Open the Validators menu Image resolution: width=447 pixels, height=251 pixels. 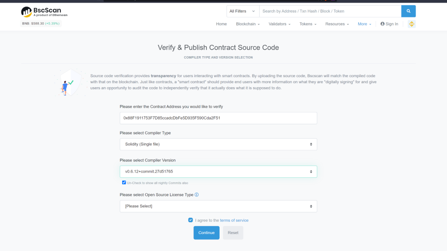tap(279, 24)
